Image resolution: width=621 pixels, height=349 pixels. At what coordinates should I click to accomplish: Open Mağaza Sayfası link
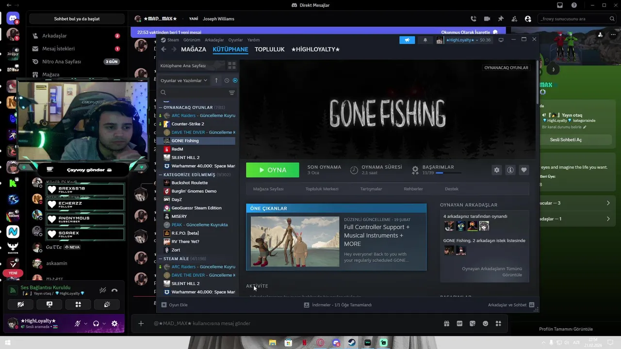coord(268,189)
